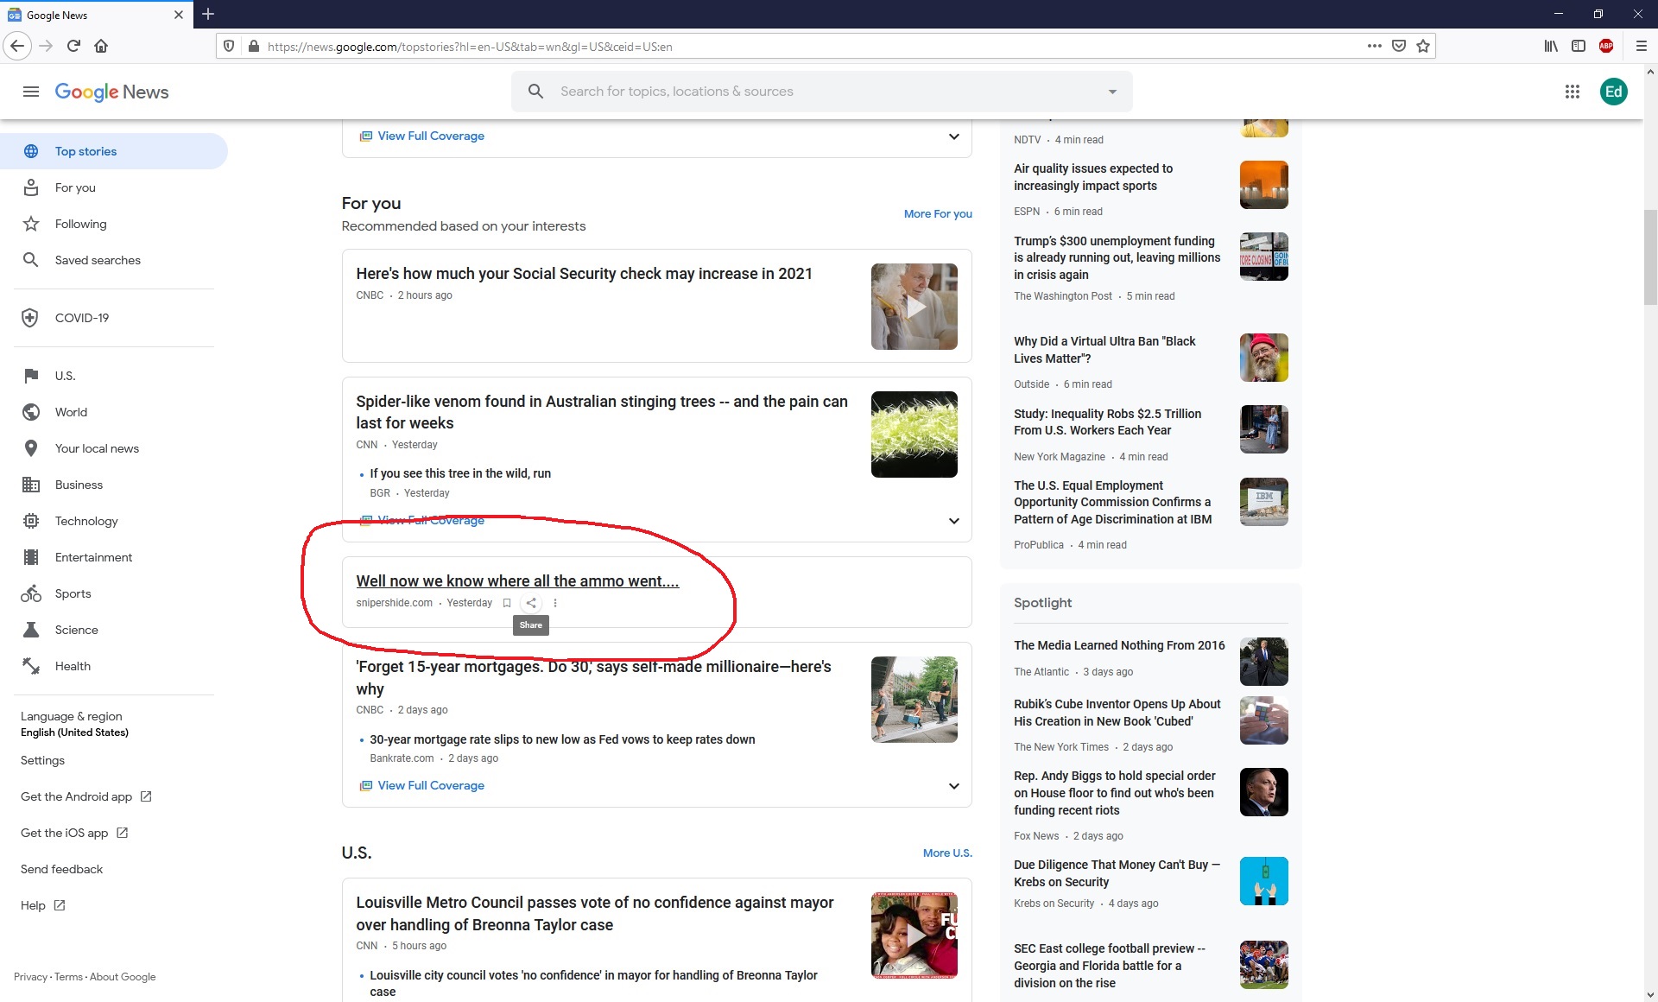Screen dimensions: 1658x1002
Task: Click Get the iOS app link
Action: pyautogui.click(x=73, y=833)
